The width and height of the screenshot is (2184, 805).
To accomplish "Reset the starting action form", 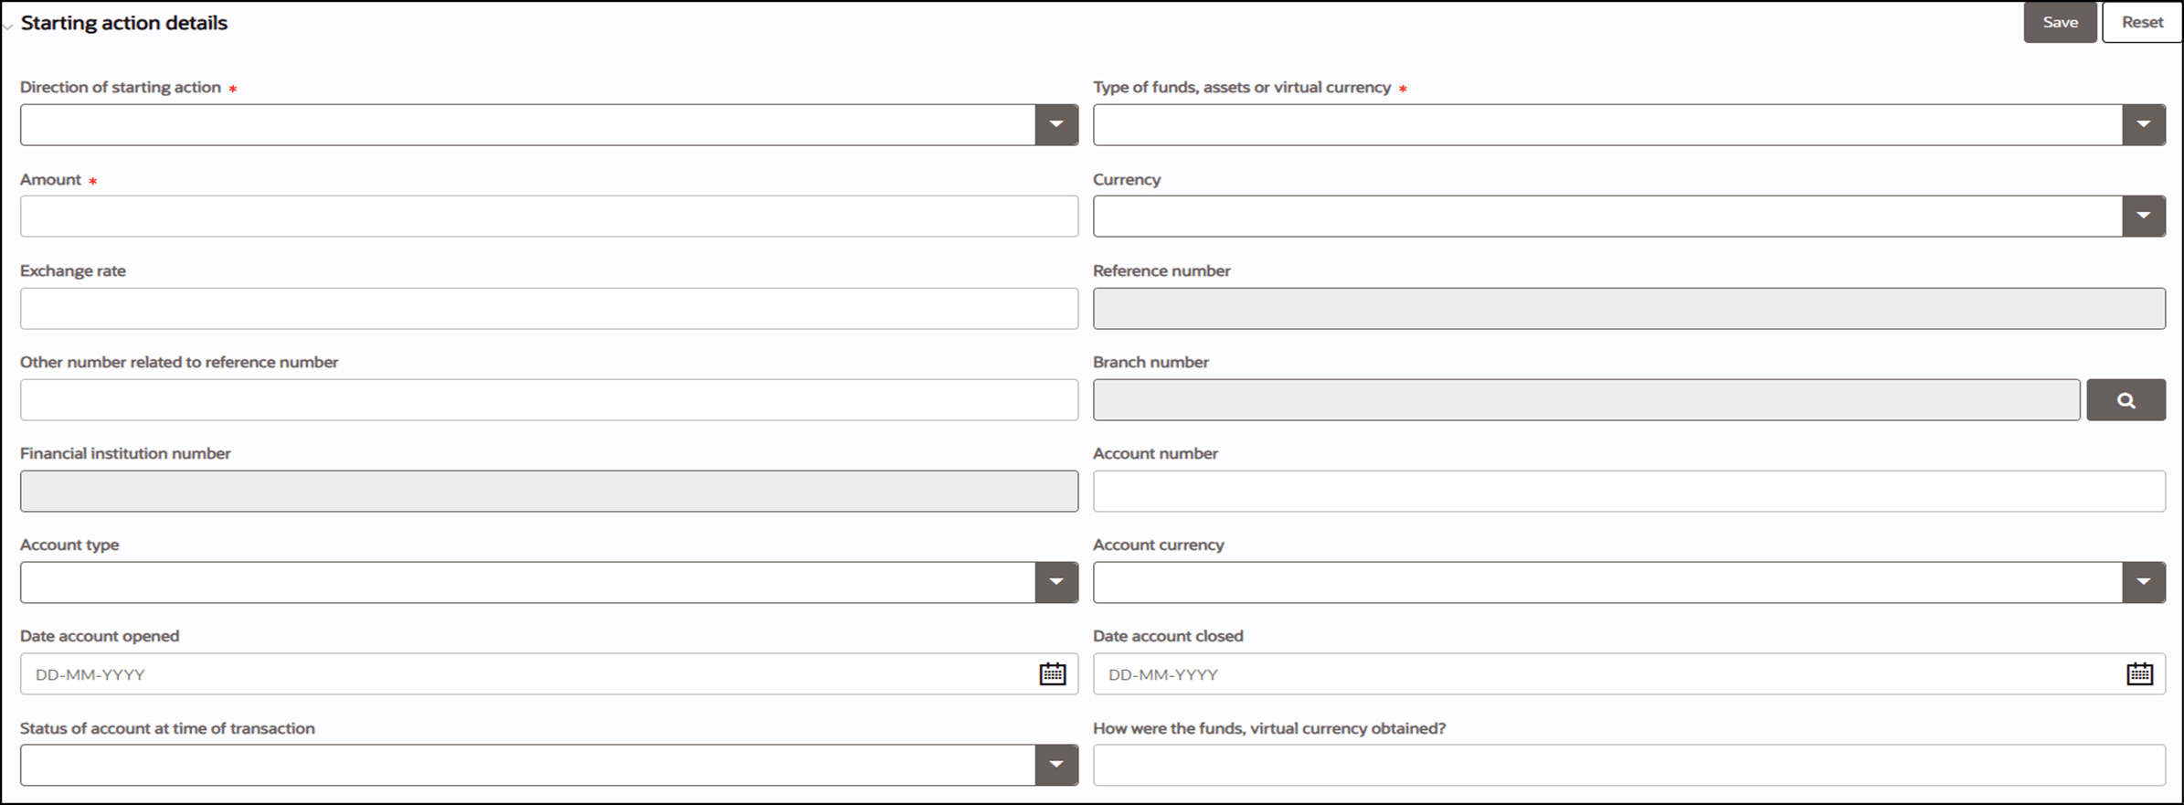I will pyautogui.click(x=2142, y=22).
